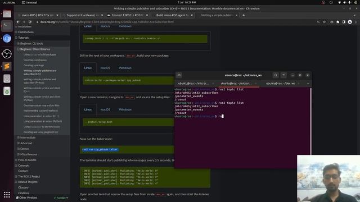This screenshot has width=360, height=202.
Task: Open Sublime Text from the dock
Action: click(7, 66)
